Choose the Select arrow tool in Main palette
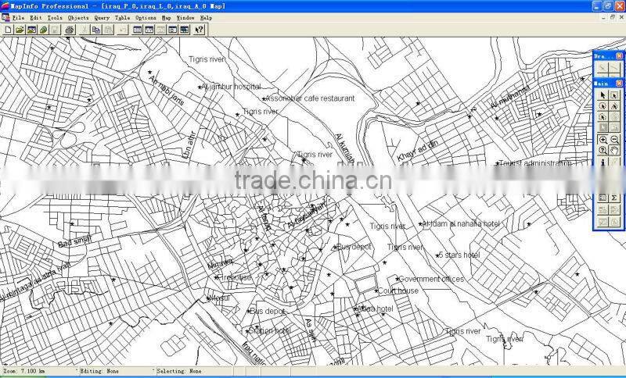Screen dimensions: 626x378 click(603, 94)
